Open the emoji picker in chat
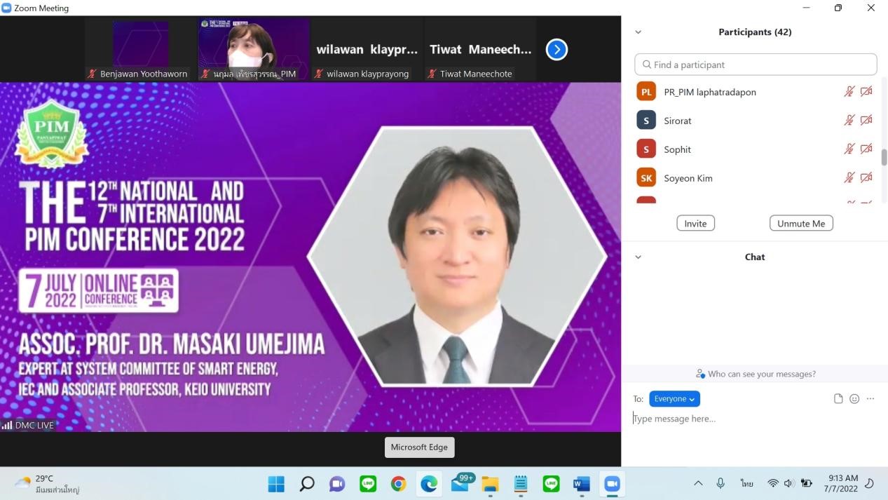 point(854,398)
